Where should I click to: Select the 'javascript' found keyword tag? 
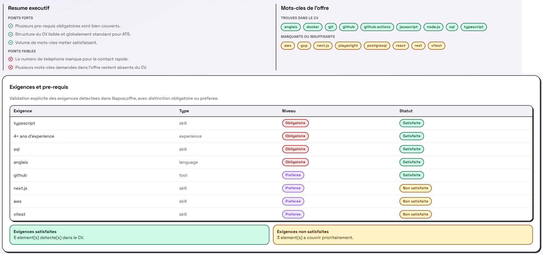[409, 27]
